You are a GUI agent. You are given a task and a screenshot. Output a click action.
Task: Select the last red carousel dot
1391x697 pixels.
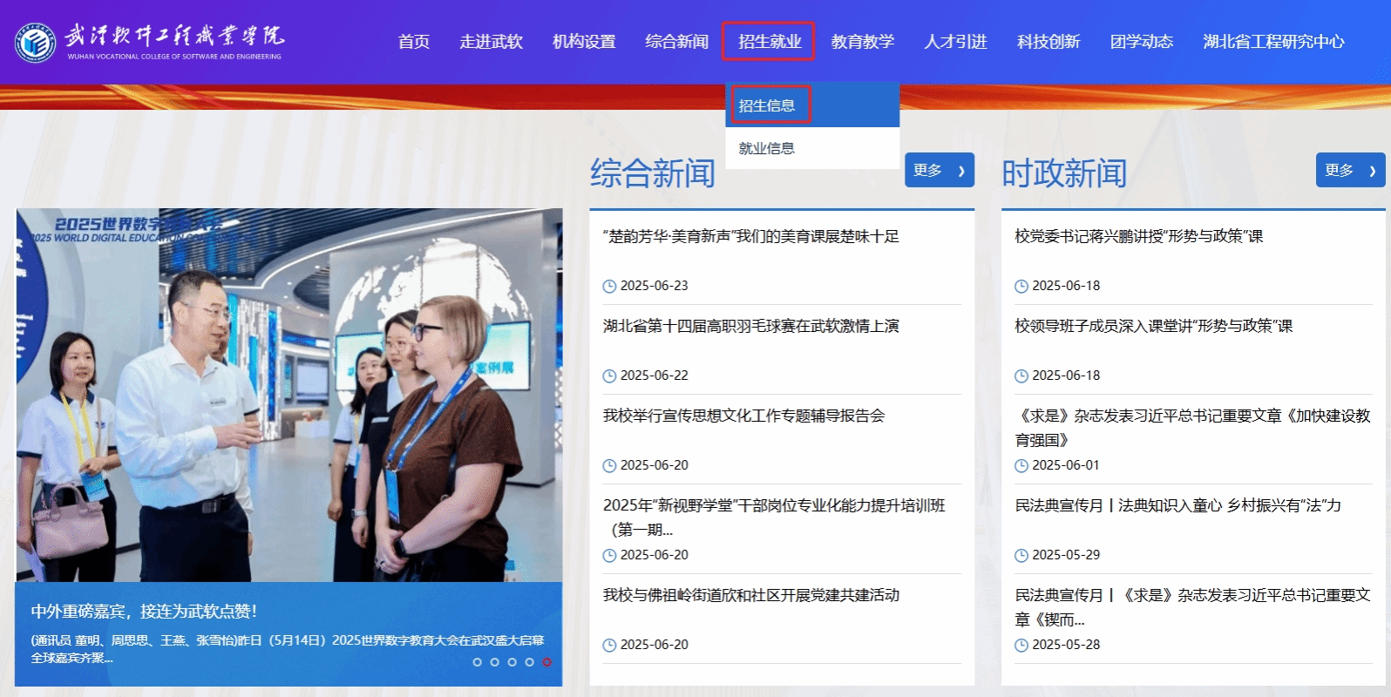pos(546,662)
